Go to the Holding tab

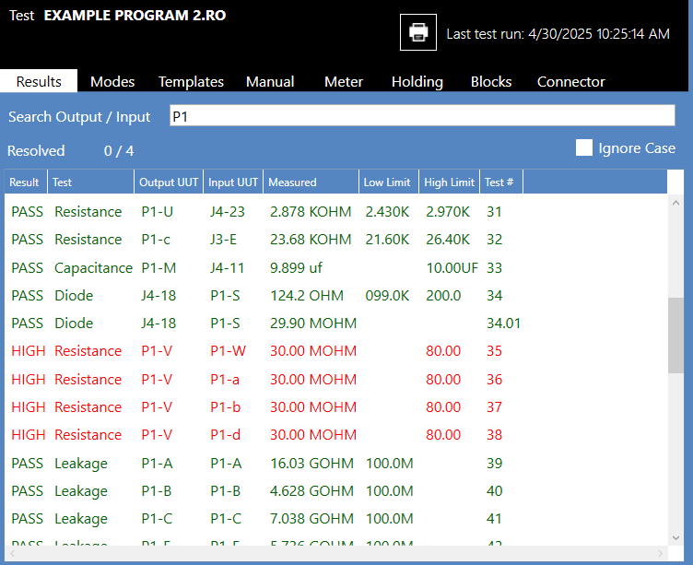tap(417, 81)
